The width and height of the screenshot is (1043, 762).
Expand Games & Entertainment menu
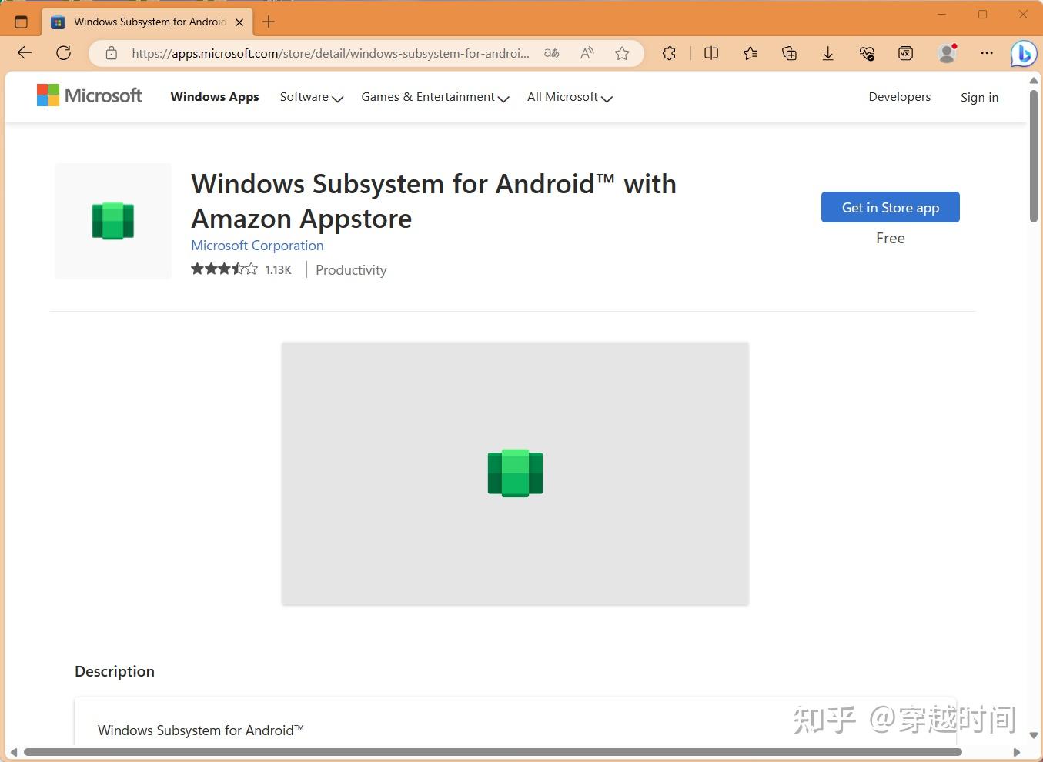click(433, 97)
